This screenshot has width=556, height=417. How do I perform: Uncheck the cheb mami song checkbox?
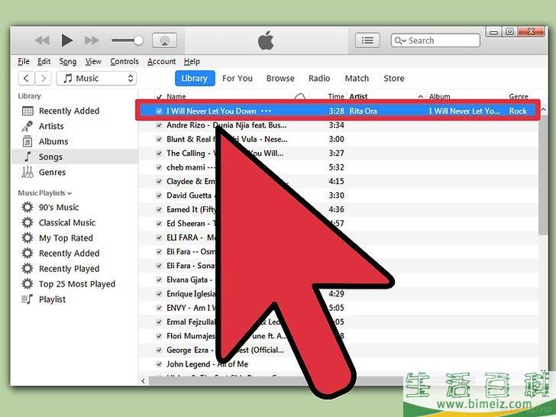pyautogui.click(x=159, y=167)
